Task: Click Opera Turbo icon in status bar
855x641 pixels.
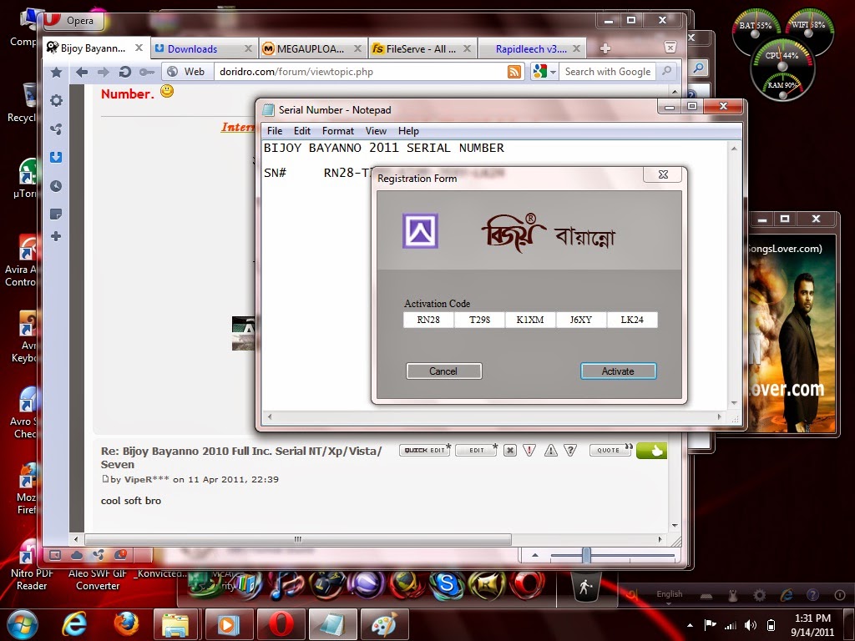Action: pyautogui.click(x=120, y=555)
